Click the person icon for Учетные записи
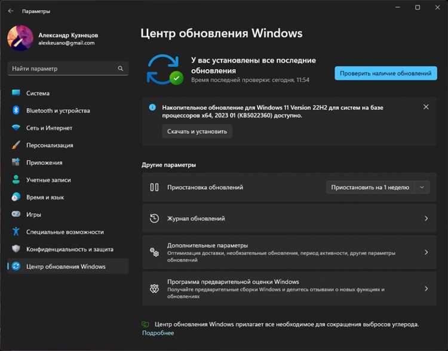448x351 pixels. tap(16, 180)
